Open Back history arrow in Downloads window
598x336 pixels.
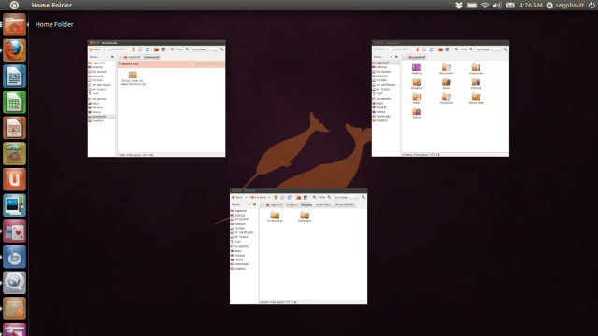(104, 49)
